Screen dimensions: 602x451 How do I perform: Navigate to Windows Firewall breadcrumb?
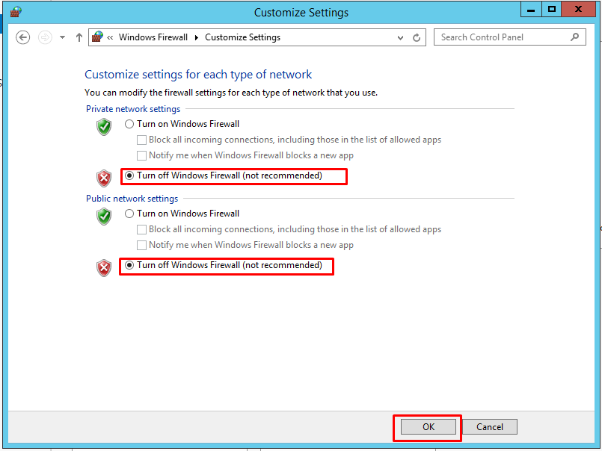153,37
